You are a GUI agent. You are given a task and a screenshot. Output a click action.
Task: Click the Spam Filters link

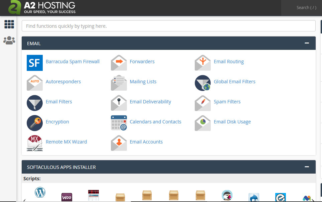click(227, 102)
